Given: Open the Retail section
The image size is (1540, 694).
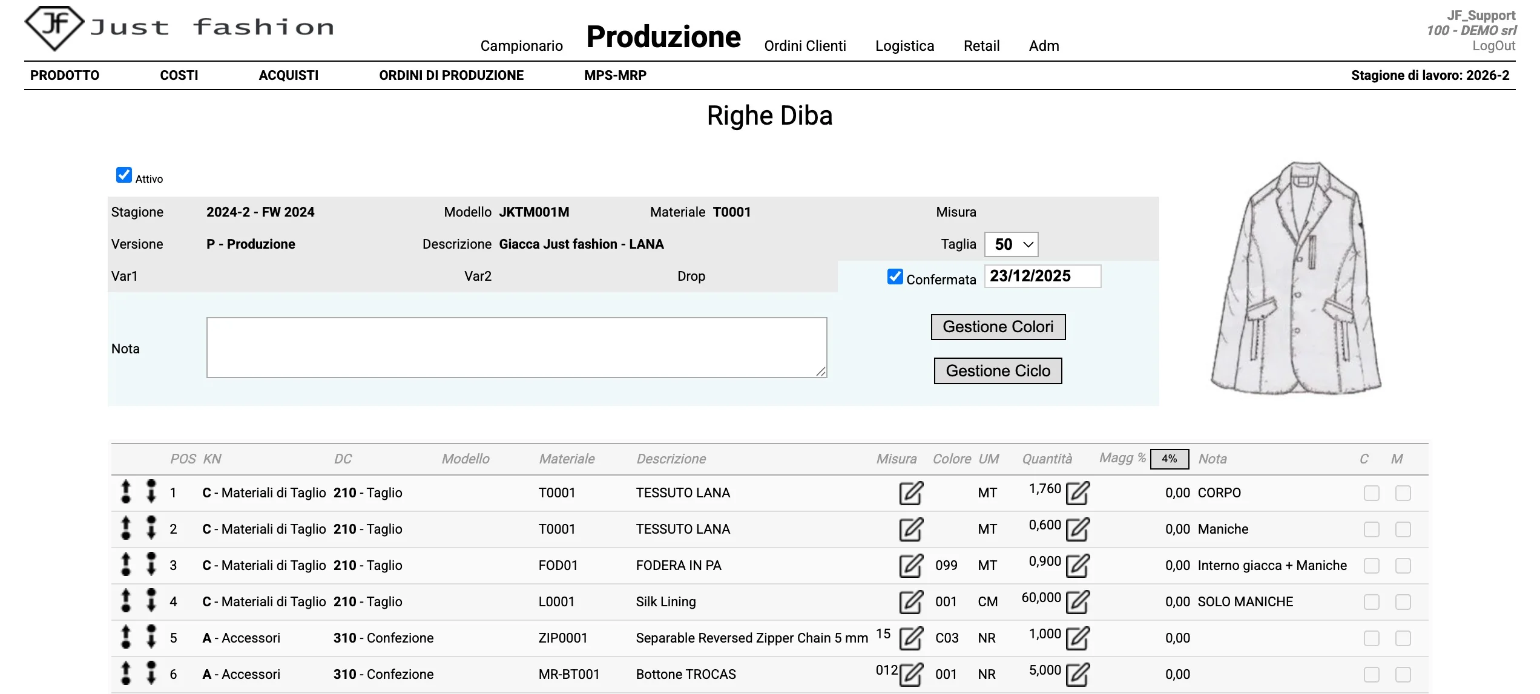Looking at the screenshot, I should click(981, 46).
